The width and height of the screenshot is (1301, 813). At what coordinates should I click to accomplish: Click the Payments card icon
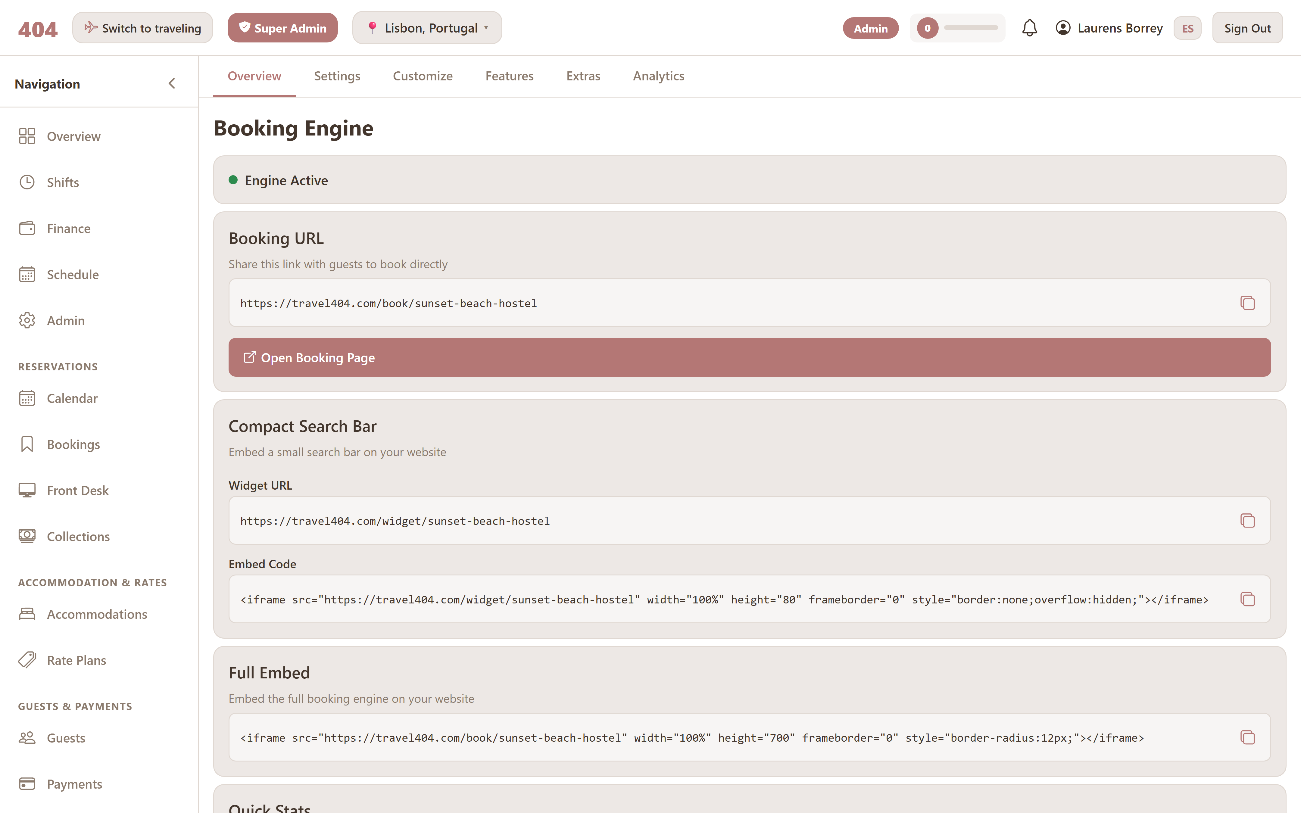27,784
